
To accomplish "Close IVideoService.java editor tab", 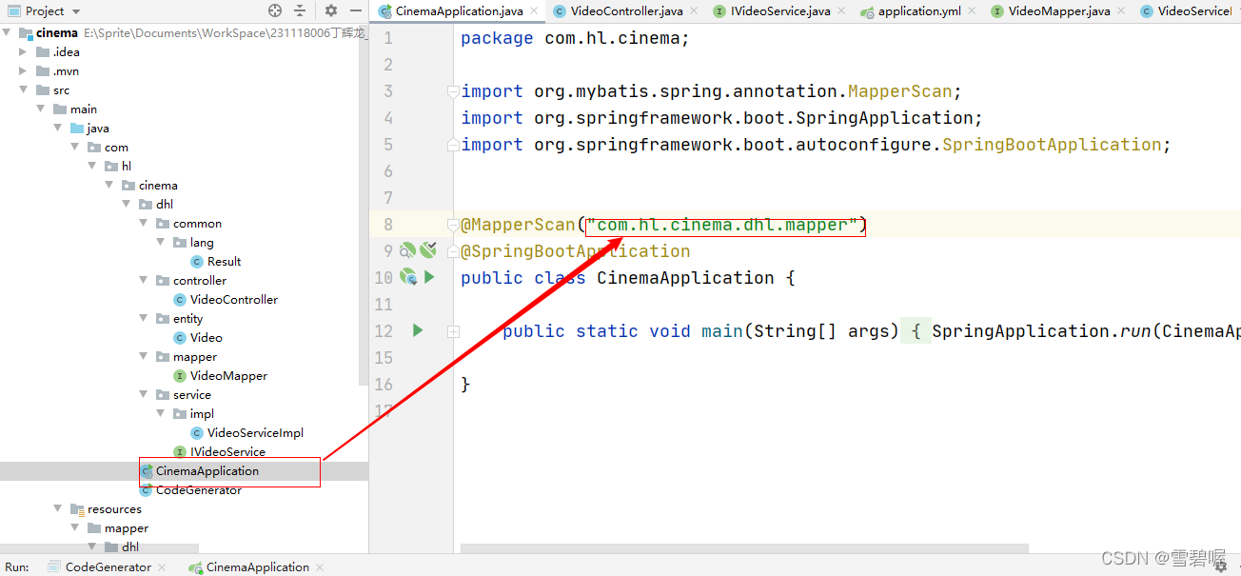I will pyautogui.click(x=840, y=11).
